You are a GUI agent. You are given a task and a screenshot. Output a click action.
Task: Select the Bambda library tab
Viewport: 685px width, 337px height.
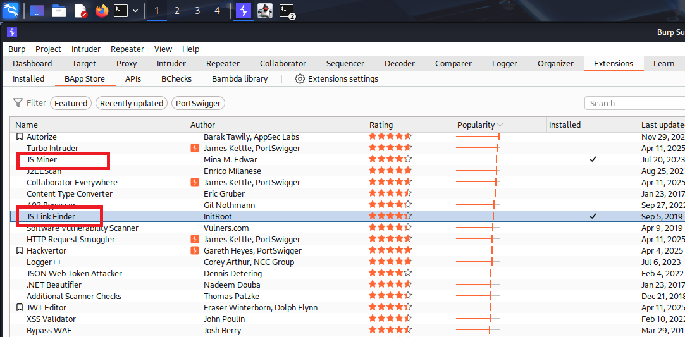(x=240, y=79)
